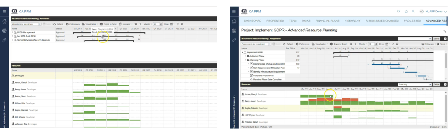
Task: Open the Assignments by Investment dropdown
Action: [x=256, y=44]
